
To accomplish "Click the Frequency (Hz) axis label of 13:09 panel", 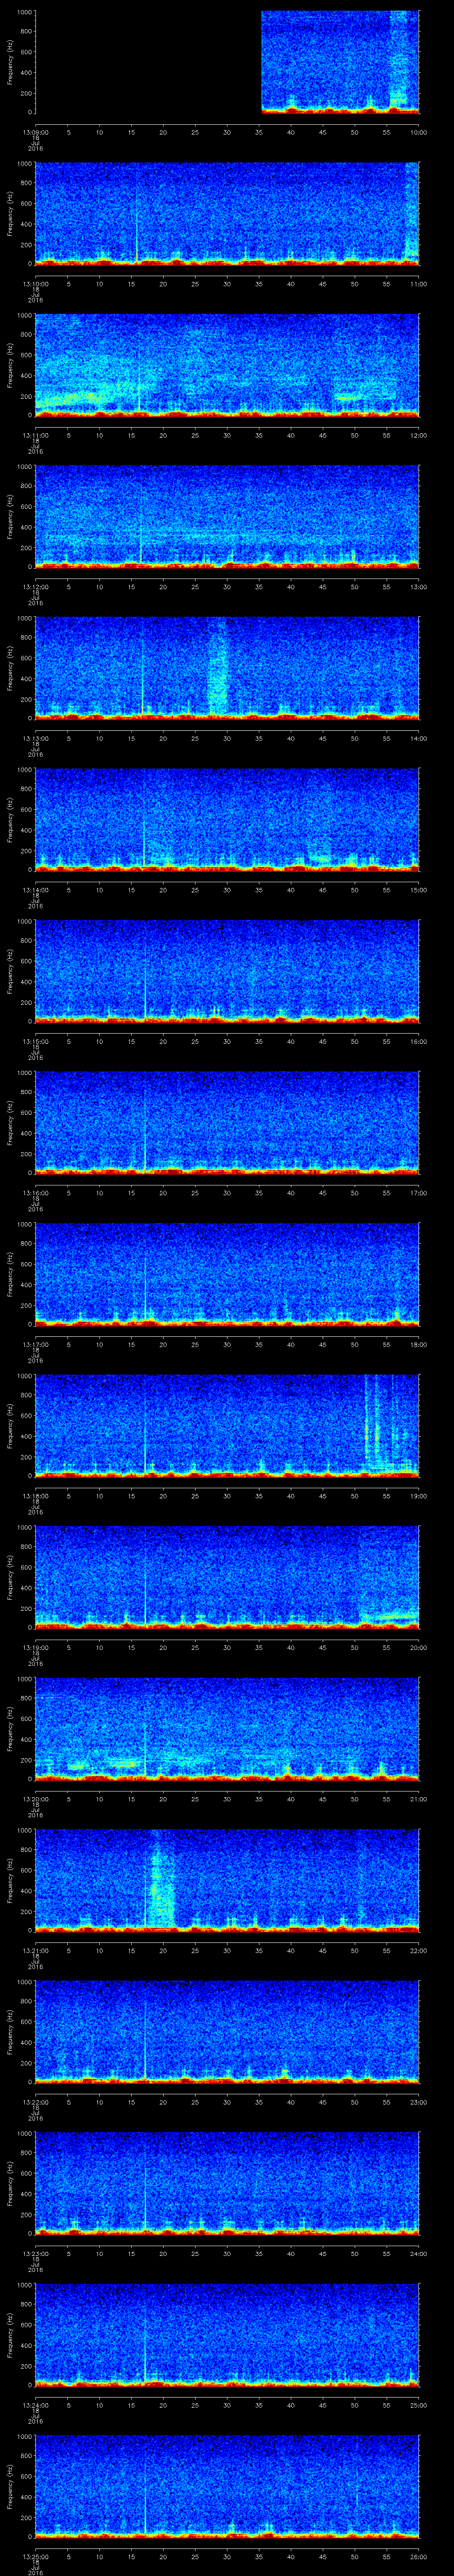I will (x=11, y=62).
